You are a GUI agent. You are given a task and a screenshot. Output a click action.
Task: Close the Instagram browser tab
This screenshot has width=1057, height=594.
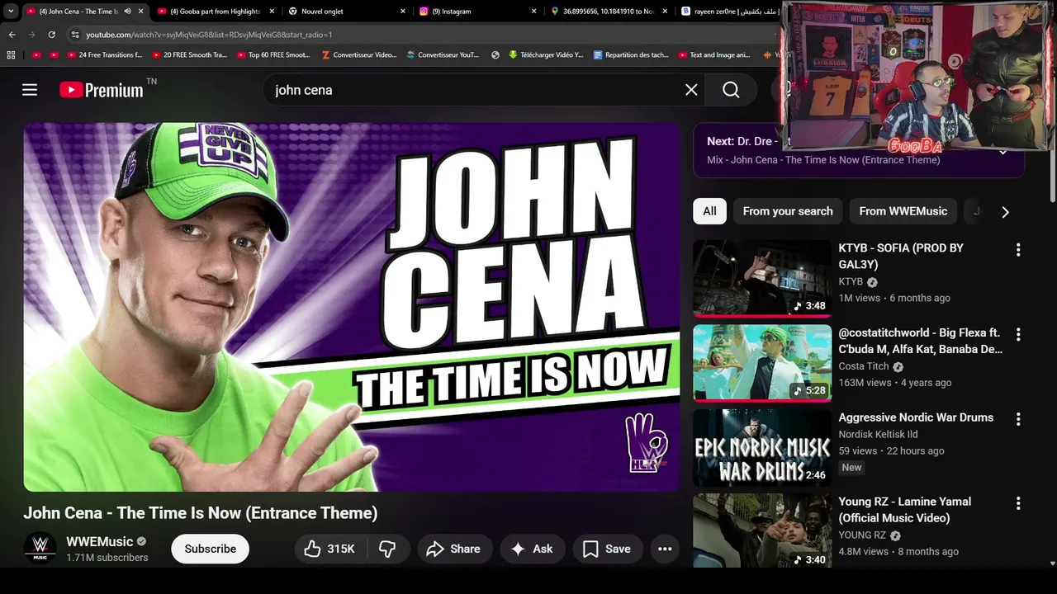pos(533,12)
